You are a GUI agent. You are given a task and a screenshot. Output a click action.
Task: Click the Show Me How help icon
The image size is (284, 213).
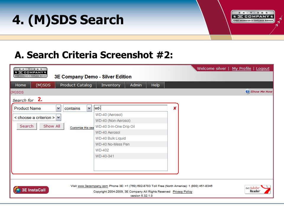coord(248,91)
